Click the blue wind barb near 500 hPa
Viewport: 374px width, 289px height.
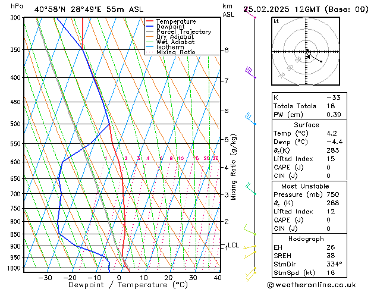[250, 119]
